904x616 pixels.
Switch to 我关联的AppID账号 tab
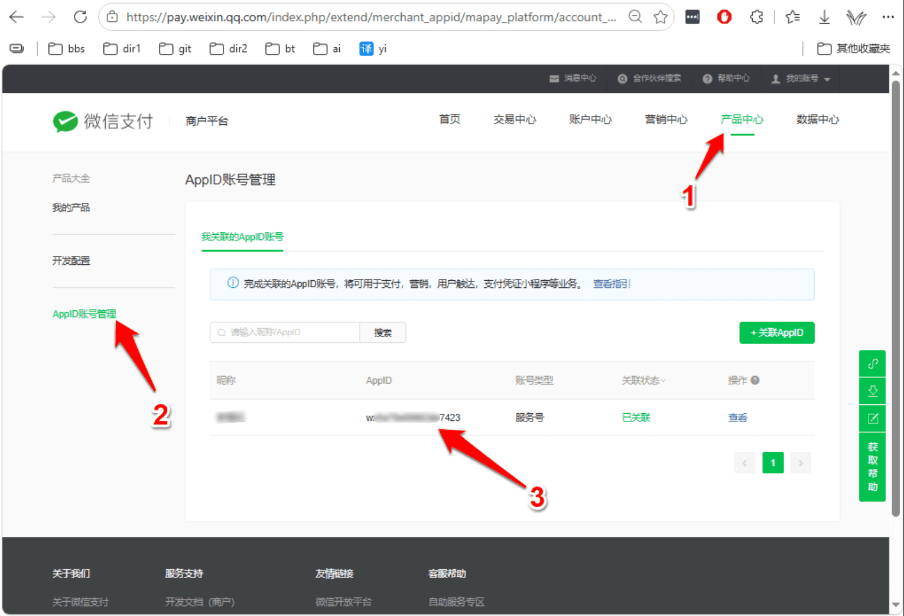pos(242,236)
